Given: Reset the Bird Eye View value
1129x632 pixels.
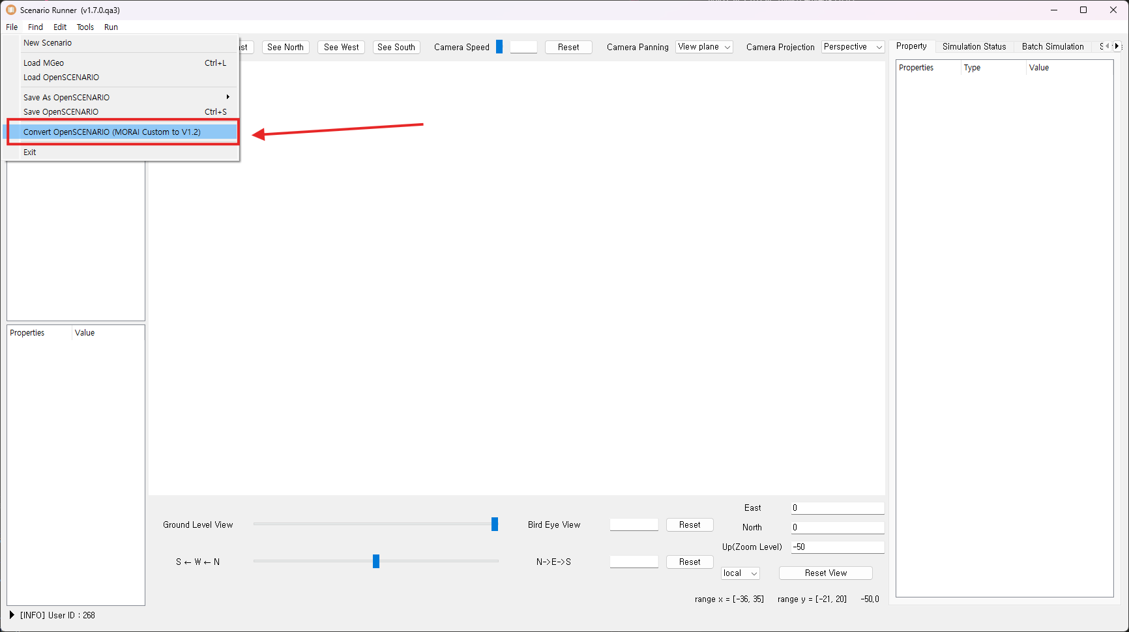Looking at the screenshot, I should tap(689, 525).
